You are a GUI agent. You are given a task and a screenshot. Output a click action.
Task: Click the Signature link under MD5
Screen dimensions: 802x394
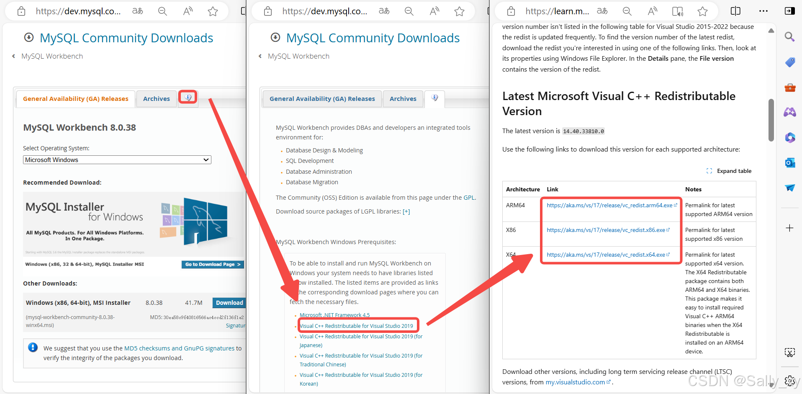point(235,325)
